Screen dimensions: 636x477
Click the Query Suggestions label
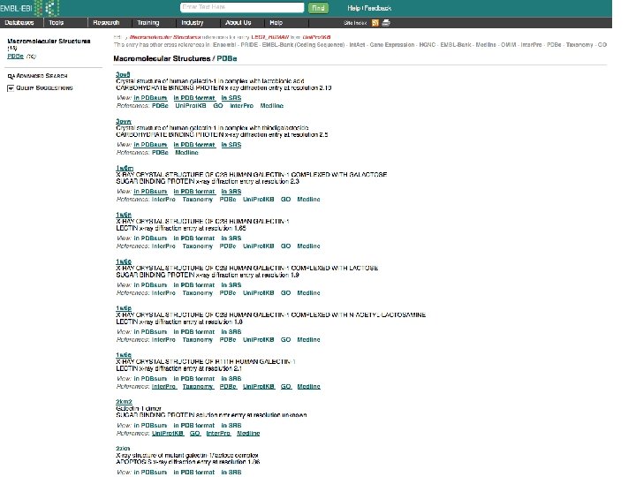44,87
